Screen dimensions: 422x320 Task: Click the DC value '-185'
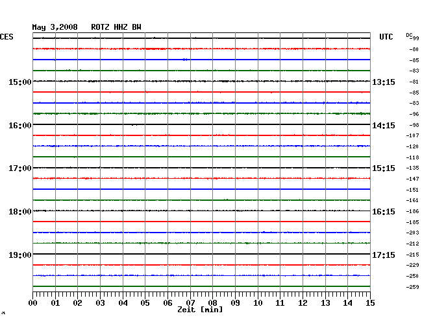tap(412, 222)
